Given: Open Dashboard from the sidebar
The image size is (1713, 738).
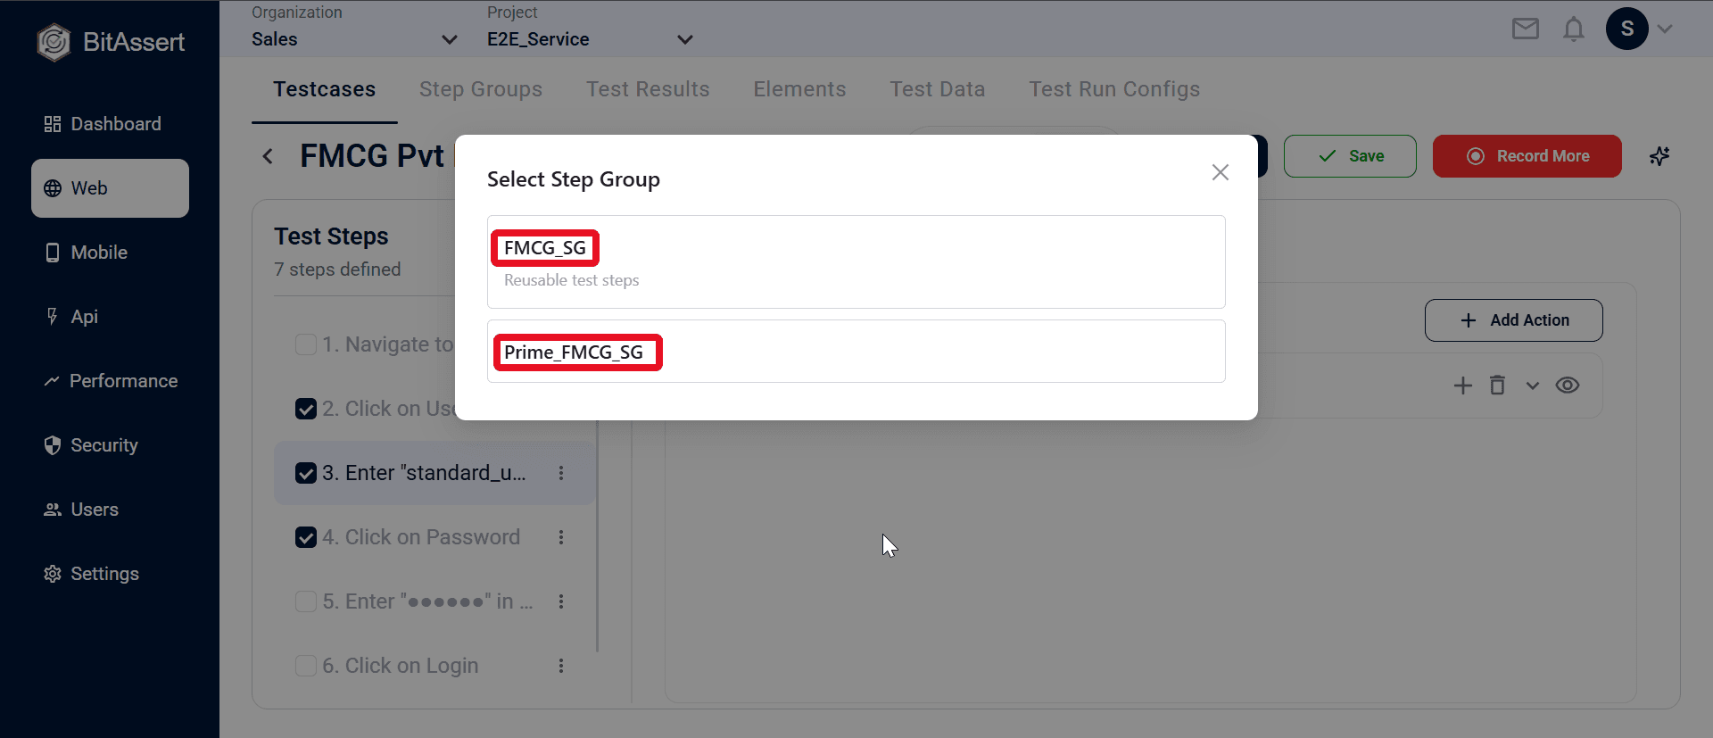Looking at the screenshot, I should pos(110,124).
